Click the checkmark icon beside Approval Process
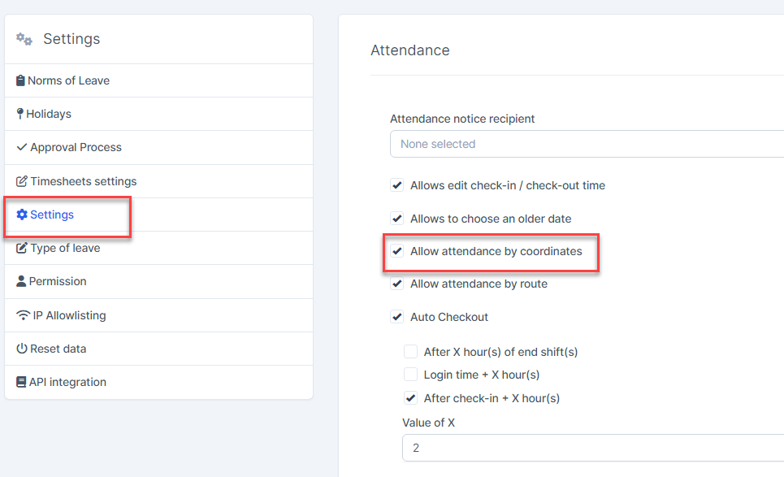Screen dimensions: 784x477 (x=22, y=147)
